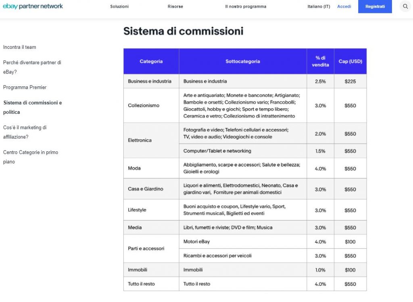Click the Registrati button
This screenshot has height=302, width=413.
pyautogui.click(x=375, y=6)
